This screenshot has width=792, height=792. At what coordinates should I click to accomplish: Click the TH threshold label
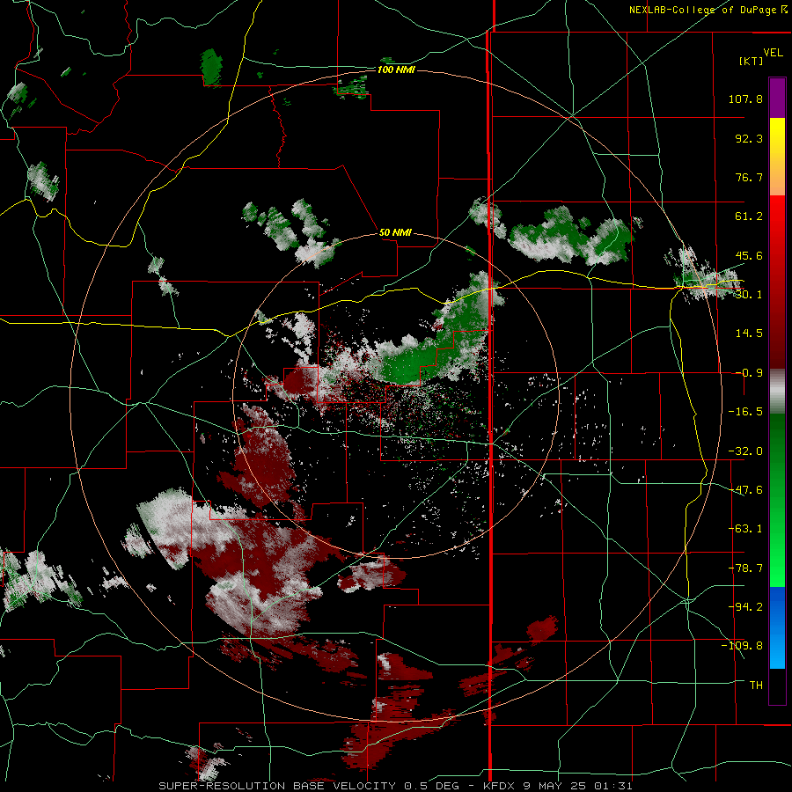point(756,686)
